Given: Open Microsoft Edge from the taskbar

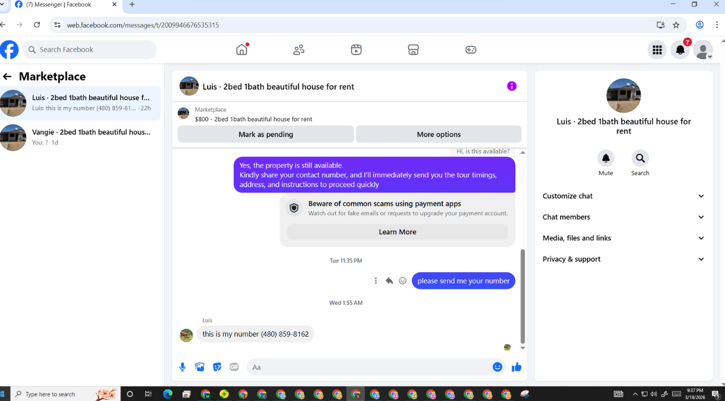Looking at the screenshot, I should 167,394.
